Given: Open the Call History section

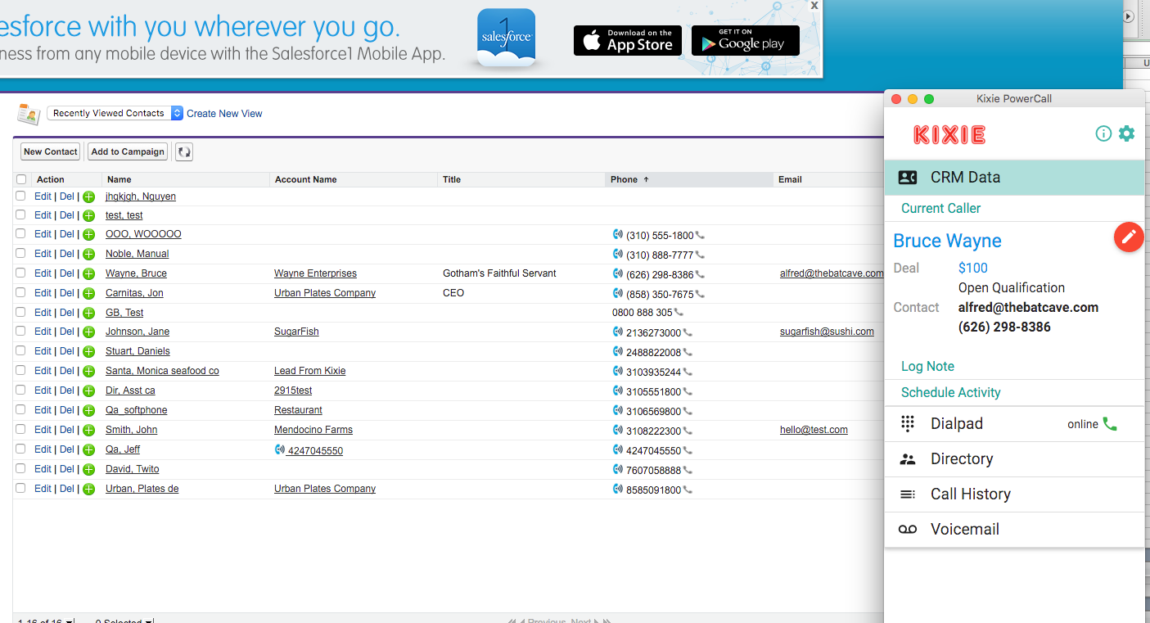Looking at the screenshot, I should point(1014,494).
